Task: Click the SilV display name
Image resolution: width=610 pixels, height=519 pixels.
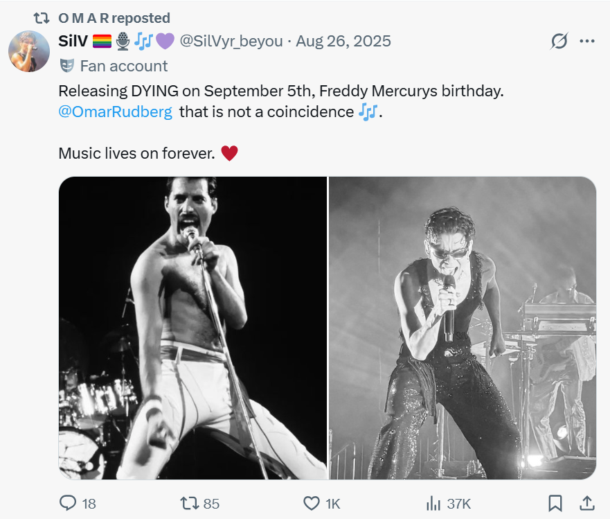Action: [73, 42]
